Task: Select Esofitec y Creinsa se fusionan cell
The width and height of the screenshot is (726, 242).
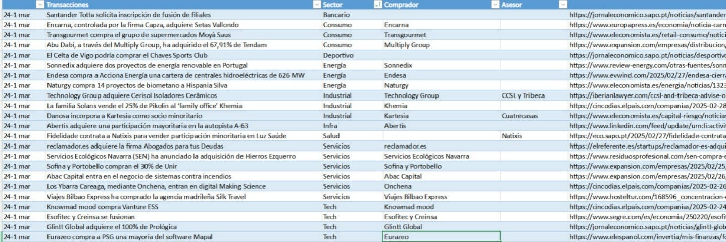Action: click(x=183, y=217)
